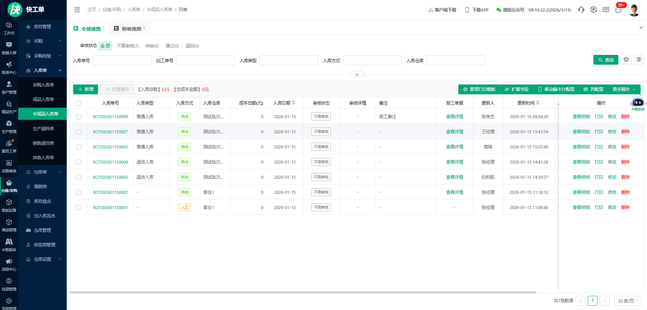Image resolution: width=647 pixels, height=310 pixels.
Task: Open 成品入库单 in the side menu
Action: [x=43, y=99]
